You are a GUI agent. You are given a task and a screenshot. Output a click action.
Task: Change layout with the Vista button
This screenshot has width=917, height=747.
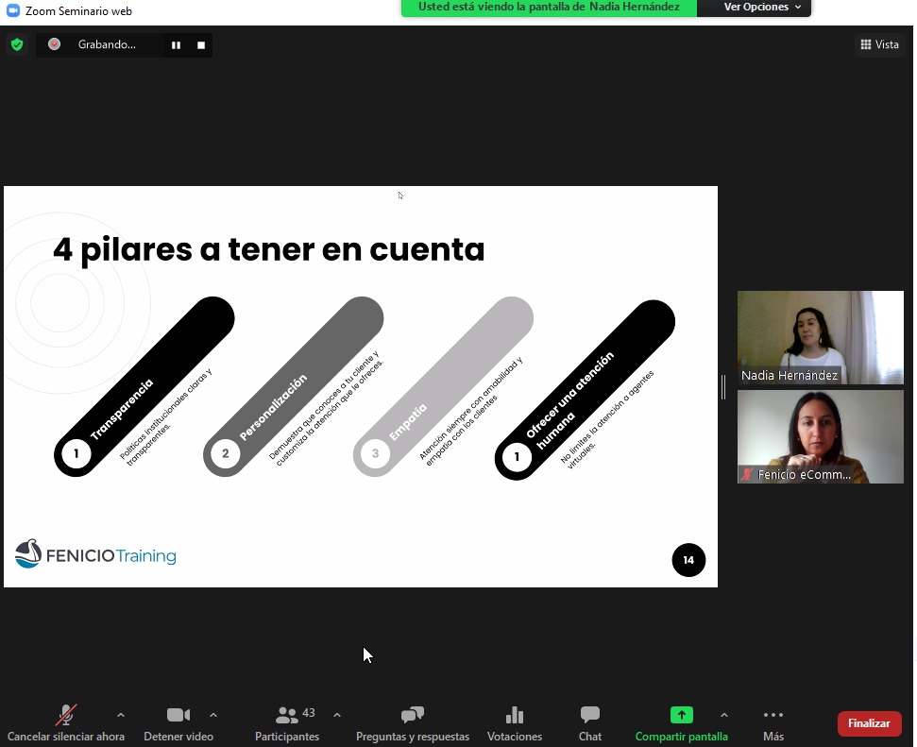(879, 44)
